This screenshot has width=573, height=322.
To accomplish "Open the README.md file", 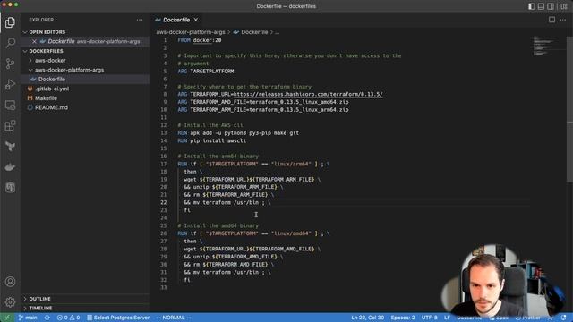I will tap(51, 107).
